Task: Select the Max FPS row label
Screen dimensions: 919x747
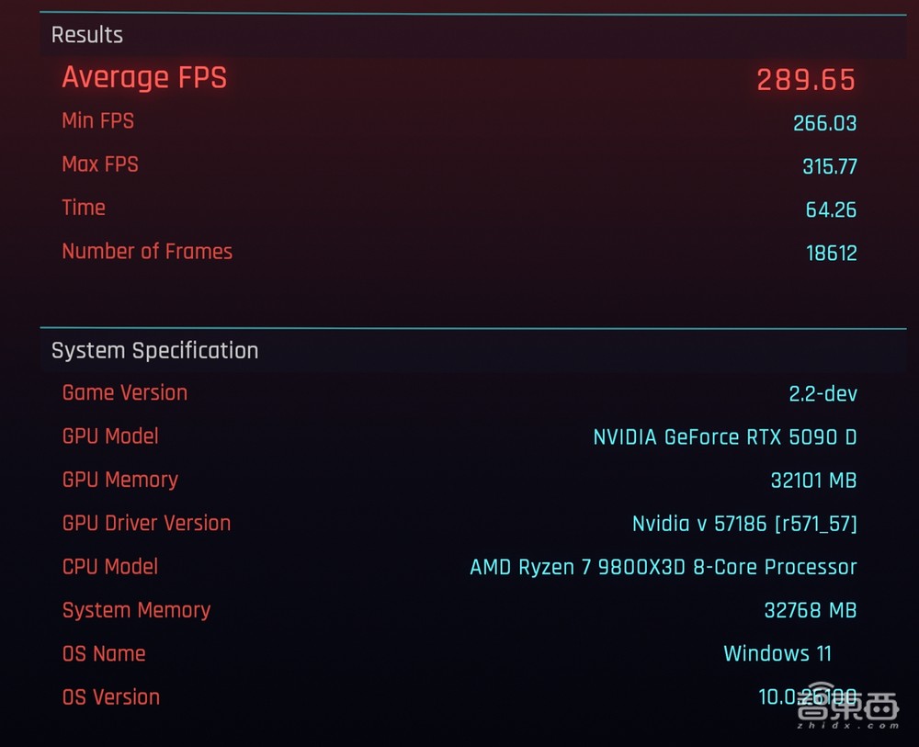Action: 100,164
